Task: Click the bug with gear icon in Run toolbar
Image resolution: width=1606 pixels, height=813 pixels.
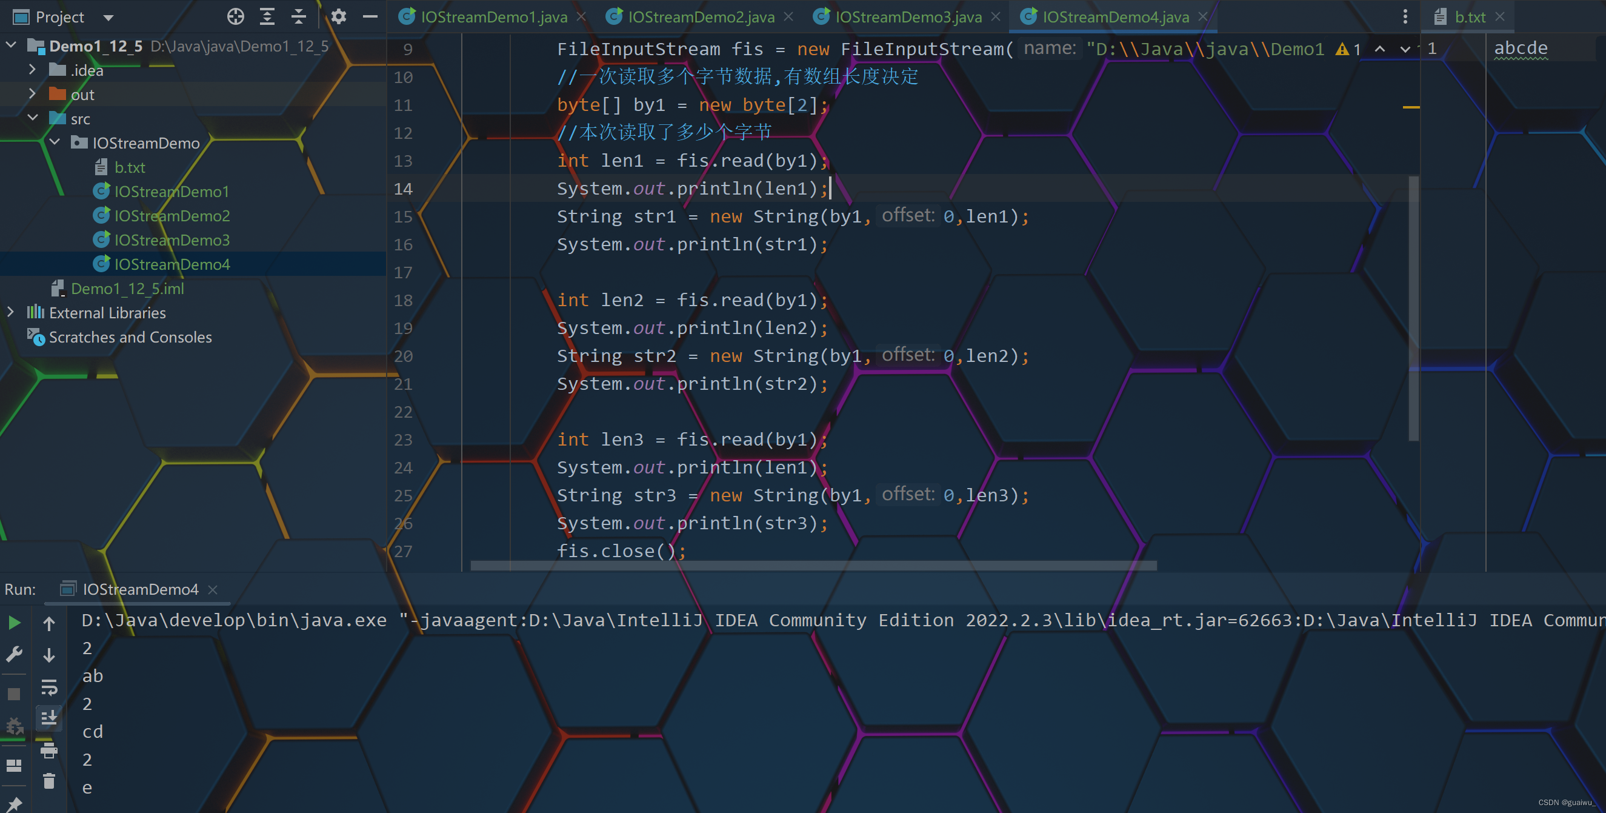Action: [x=15, y=726]
